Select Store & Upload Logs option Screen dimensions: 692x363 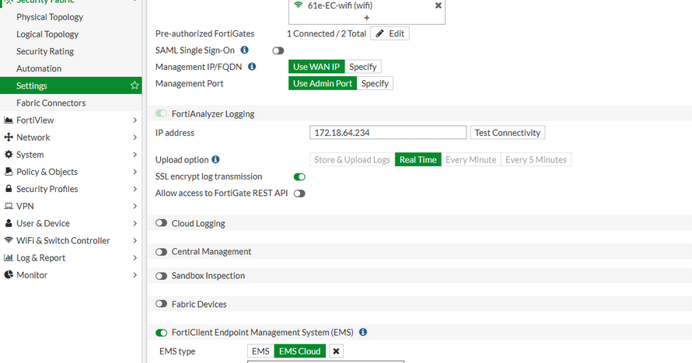[x=352, y=159]
